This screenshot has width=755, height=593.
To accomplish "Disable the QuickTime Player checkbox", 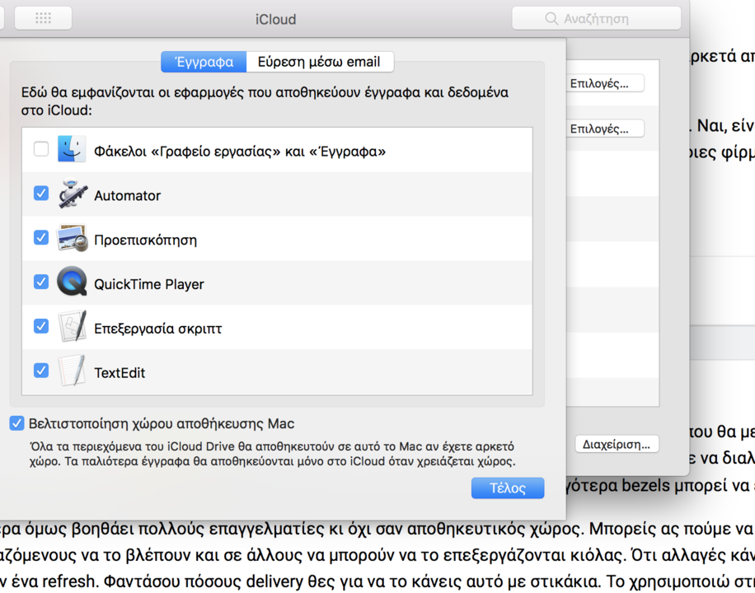I will (x=41, y=282).
